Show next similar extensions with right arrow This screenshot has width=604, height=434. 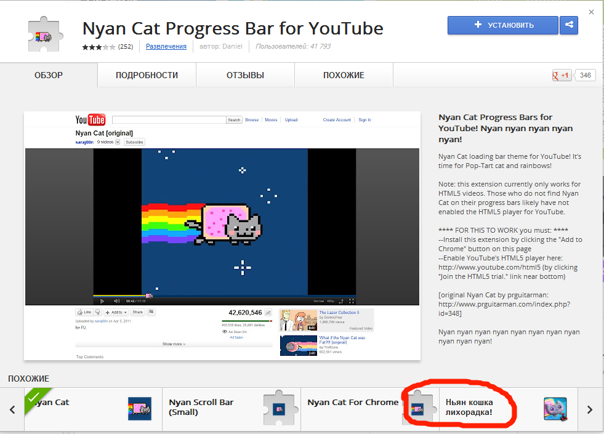590,409
